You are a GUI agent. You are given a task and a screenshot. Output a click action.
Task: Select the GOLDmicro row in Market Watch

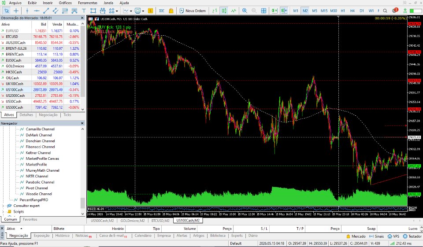pyautogui.click(x=40, y=66)
